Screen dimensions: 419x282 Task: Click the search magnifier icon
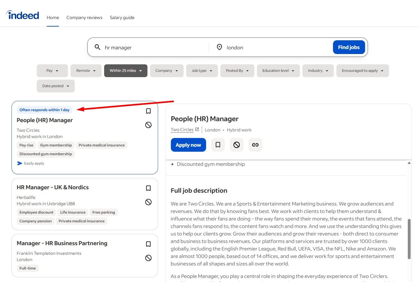(x=98, y=47)
